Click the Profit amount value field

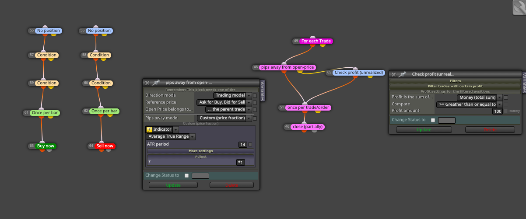click(497, 111)
